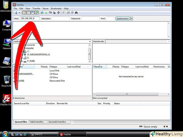The image size is (183, 137).
Task: Open the Site Manager icon
Action: pyautogui.click(x=16, y=13)
